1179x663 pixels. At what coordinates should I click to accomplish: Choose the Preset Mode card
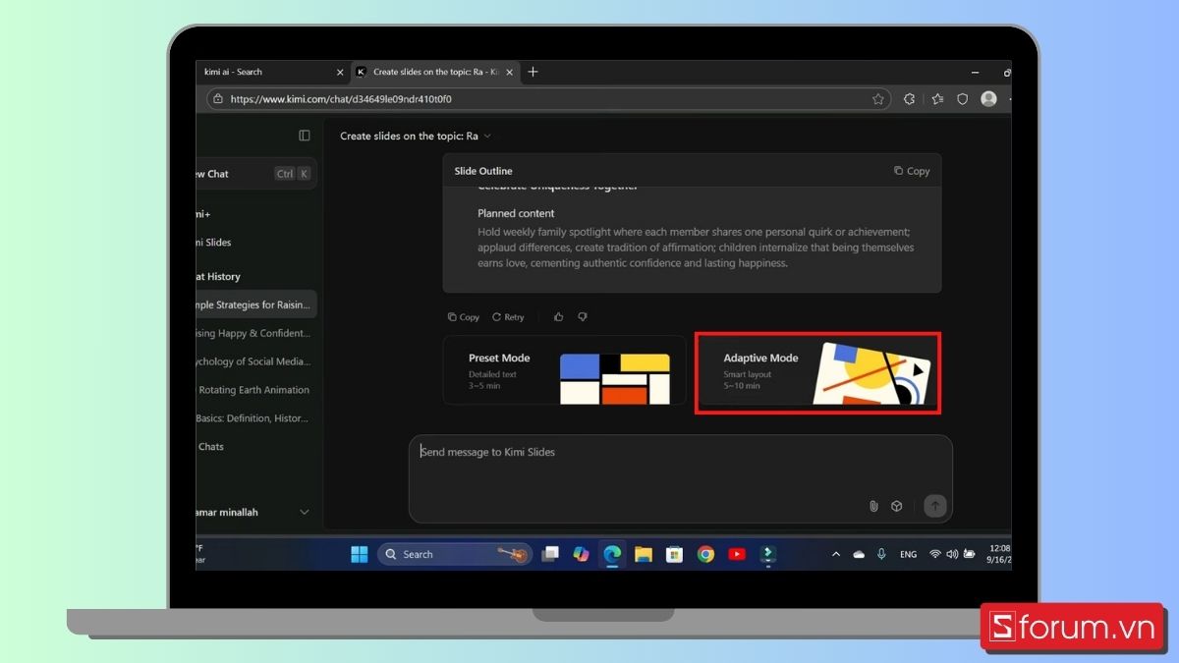point(565,370)
